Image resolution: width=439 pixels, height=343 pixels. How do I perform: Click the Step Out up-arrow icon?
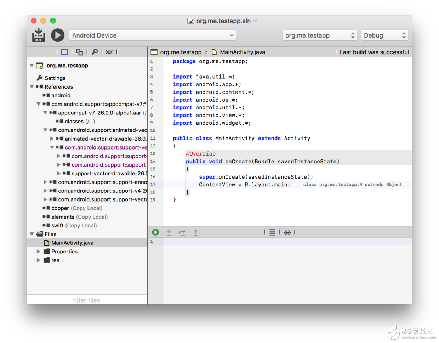click(x=196, y=232)
